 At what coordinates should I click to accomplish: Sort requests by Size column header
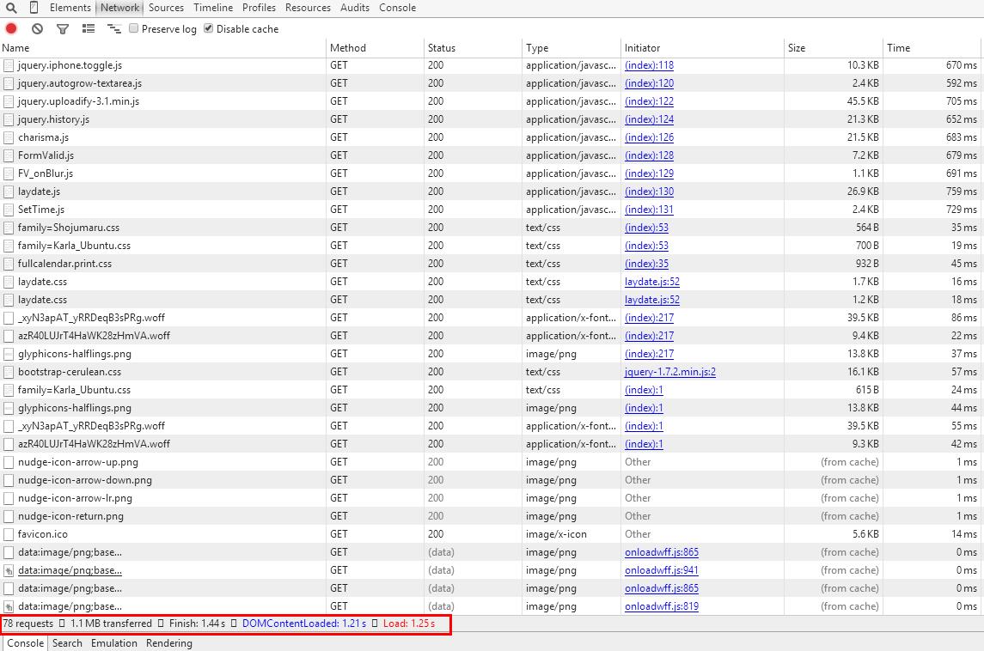pyautogui.click(x=797, y=48)
